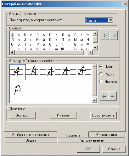Select uppercase 'Е' in symbol grid
The height and width of the screenshot is (156, 129).
pos(75,35)
